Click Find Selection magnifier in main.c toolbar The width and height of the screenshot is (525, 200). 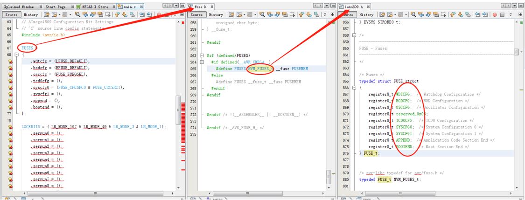(77, 15)
